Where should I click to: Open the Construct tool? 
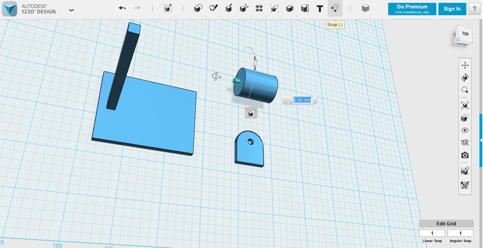pyautogui.click(x=229, y=8)
